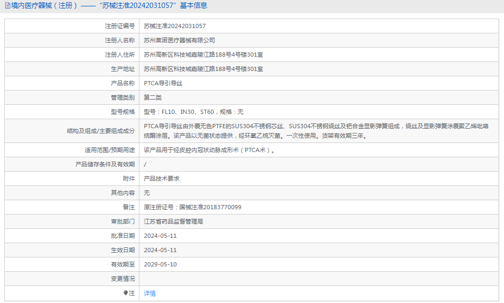Click the expiry date 2029-05-10
The width and height of the screenshot is (504, 303).
[160, 264]
